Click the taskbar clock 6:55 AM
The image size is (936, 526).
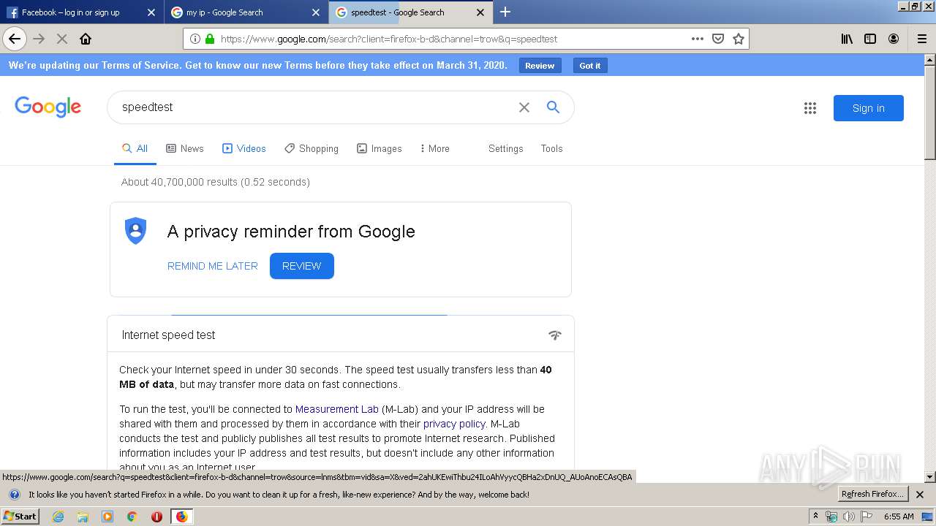[x=899, y=517]
